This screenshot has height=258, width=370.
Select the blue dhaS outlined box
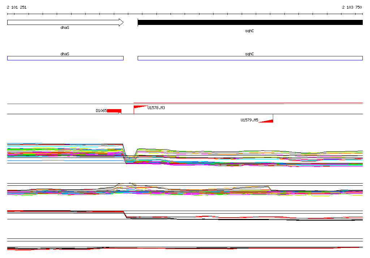[65, 58]
